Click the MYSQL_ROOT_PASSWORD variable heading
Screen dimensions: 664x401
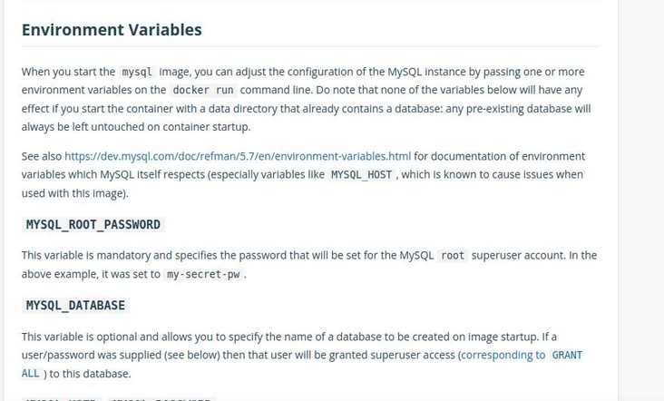[93, 225]
